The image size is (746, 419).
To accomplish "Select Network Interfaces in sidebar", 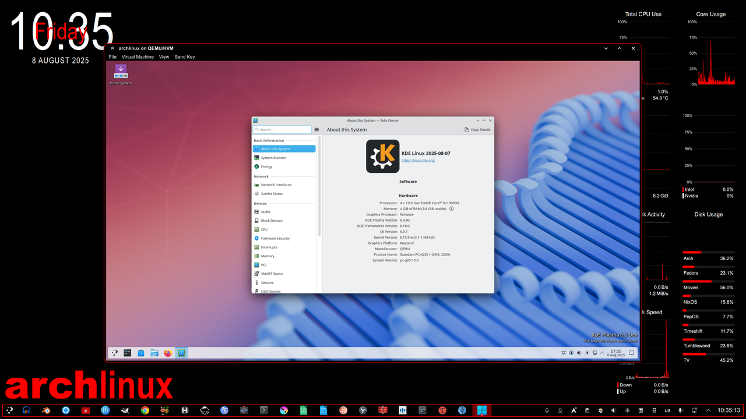I will pos(284,184).
